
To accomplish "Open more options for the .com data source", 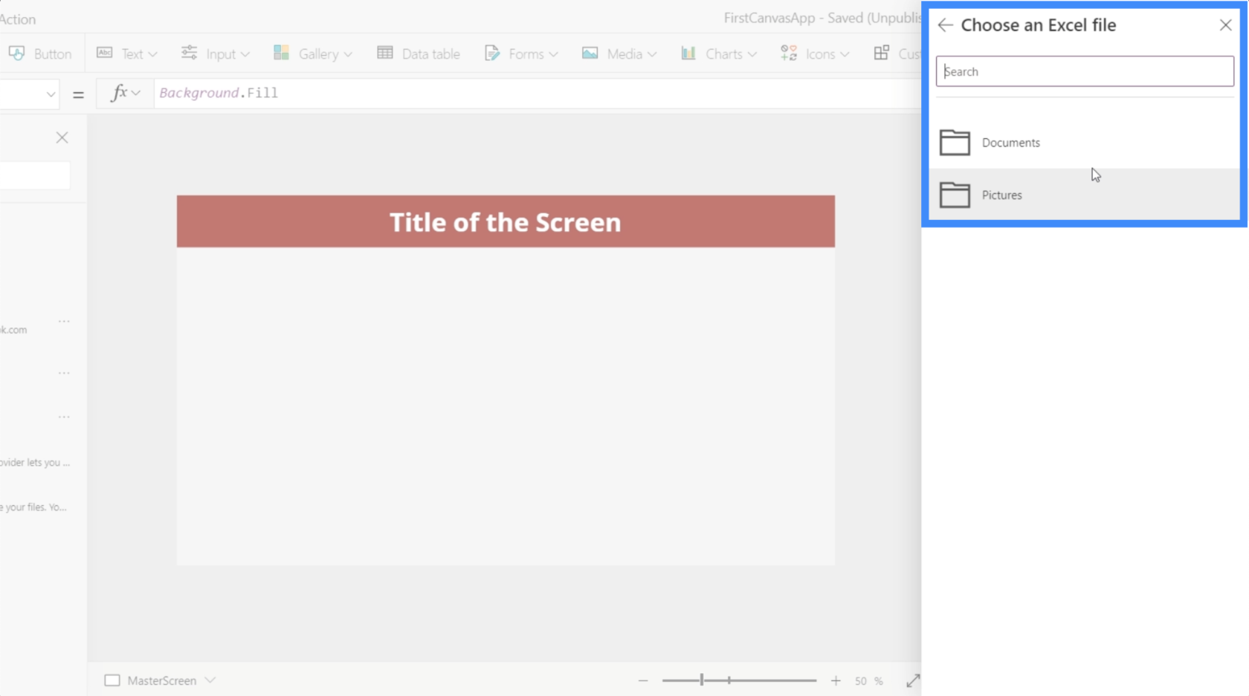I will pyautogui.click(x=64, y=322).
